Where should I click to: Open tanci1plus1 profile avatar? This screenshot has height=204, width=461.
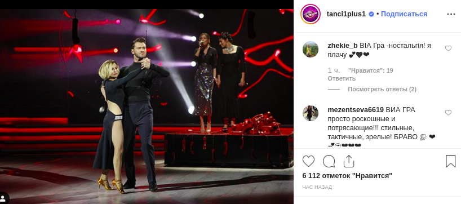tap(311, 14)
